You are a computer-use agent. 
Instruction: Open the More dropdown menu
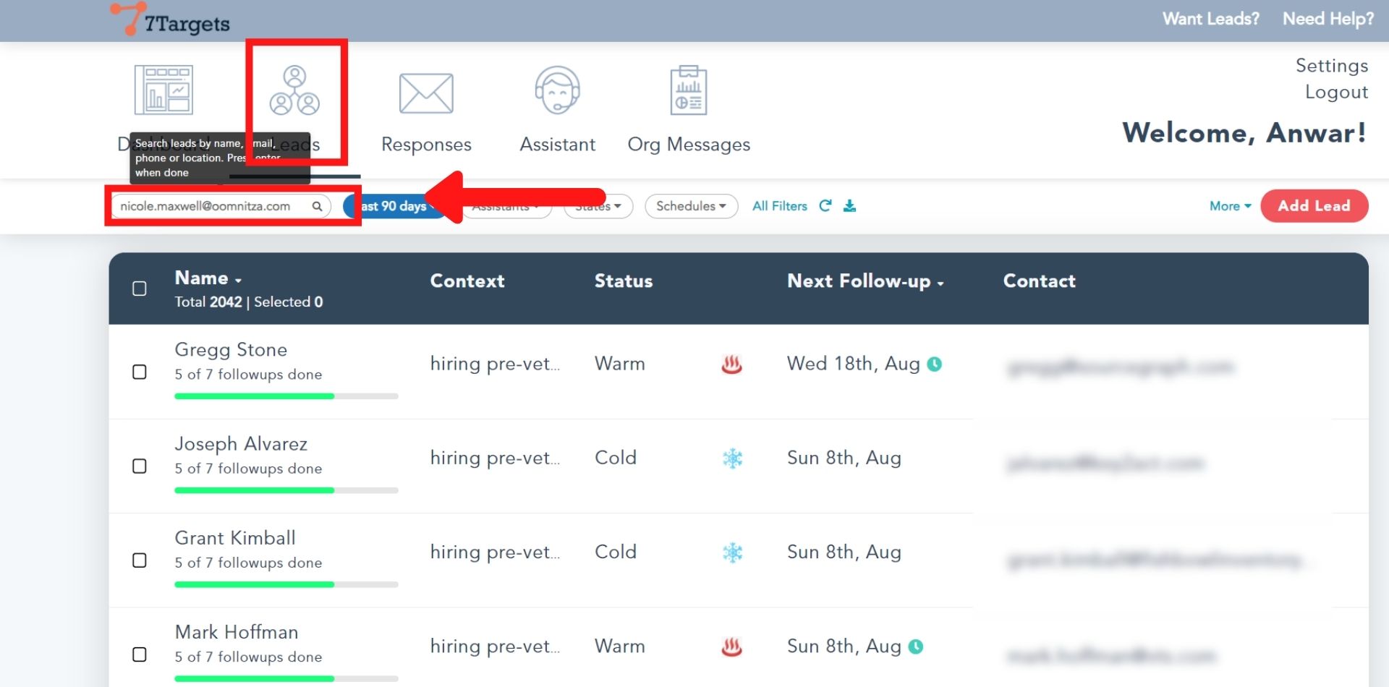1230,206
